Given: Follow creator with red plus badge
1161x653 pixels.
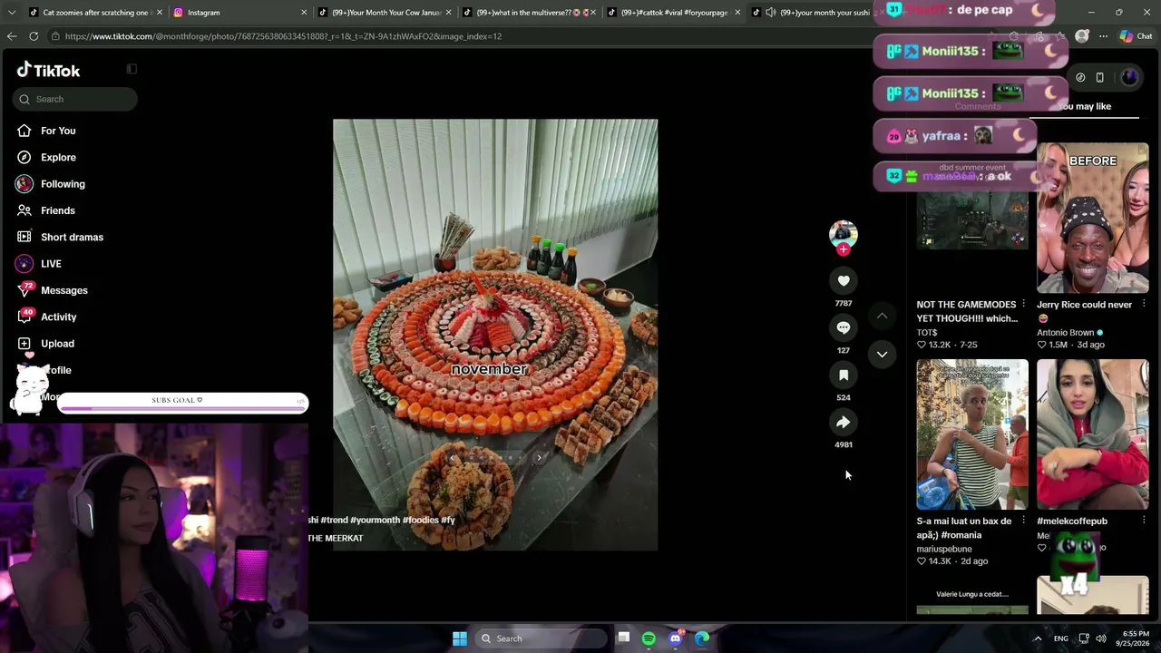Looking at the screenshot, I should (844, 249).
